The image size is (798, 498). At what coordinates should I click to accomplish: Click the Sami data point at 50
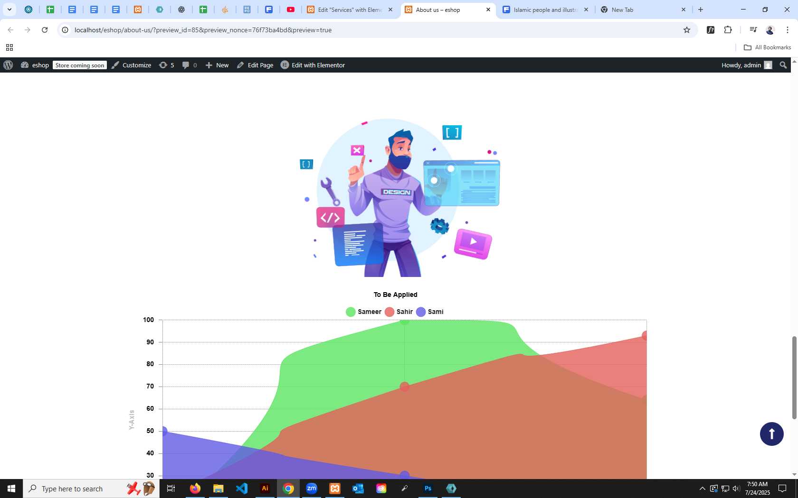coord(163,431)
